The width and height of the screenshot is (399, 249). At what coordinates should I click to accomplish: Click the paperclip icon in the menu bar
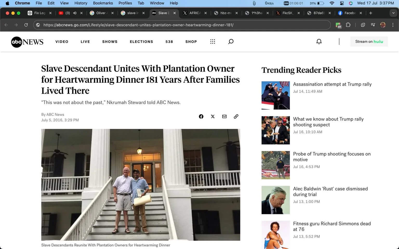click(254, 3)
